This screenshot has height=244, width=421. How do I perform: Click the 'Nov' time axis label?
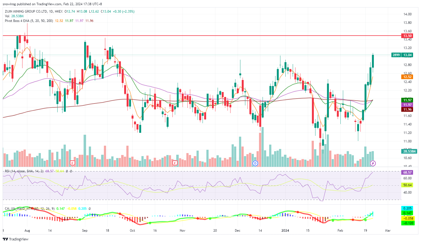coord(183,231)
